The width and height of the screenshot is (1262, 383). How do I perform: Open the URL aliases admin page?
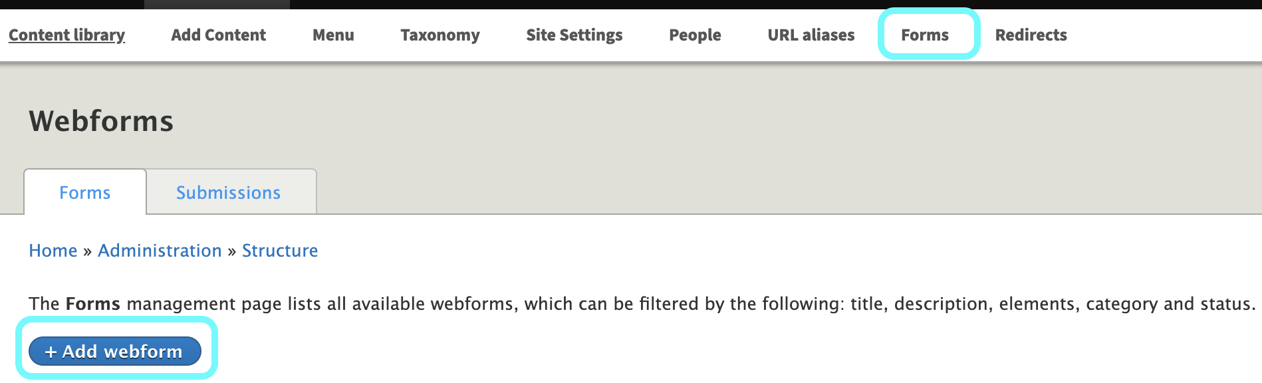(x=811, y=35)
